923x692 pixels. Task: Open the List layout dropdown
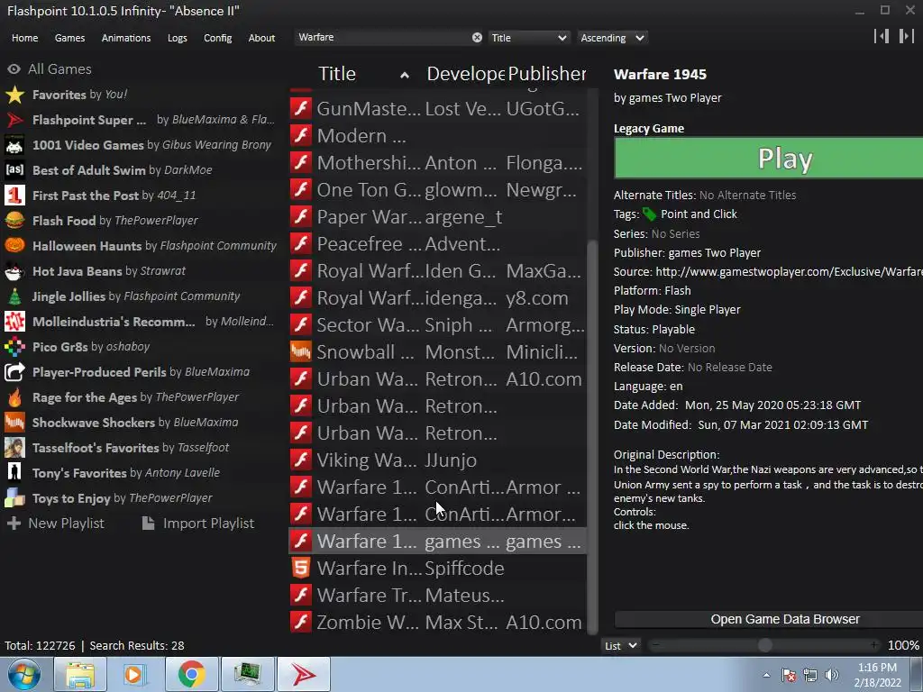[621, 645]
